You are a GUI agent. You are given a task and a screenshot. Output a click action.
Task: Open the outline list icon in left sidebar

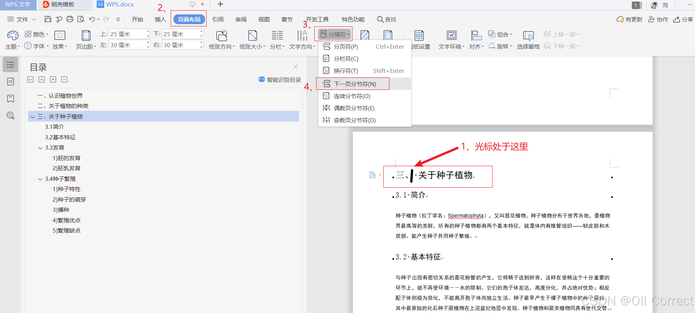tap(11, 65)
